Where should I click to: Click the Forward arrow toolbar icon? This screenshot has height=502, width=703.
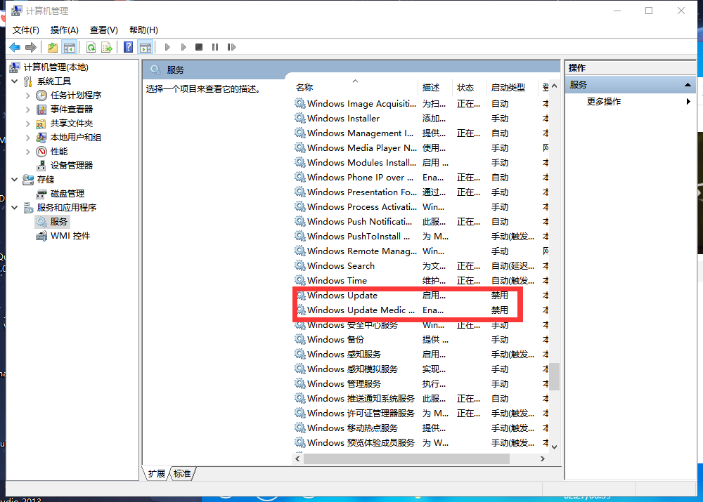(x=31, y=47)
